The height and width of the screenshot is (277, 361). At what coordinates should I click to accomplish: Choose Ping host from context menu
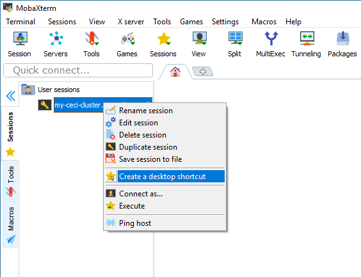pos(165,223)
